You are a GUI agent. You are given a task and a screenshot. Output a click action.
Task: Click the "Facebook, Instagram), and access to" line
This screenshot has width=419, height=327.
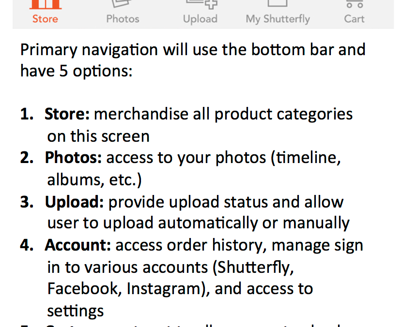tap(180, 289)
